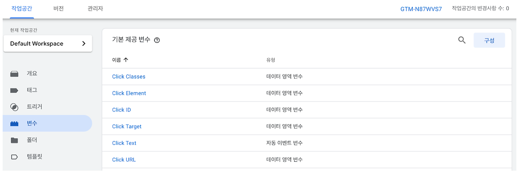Open the Click URL variable

(x=124, y=160)
